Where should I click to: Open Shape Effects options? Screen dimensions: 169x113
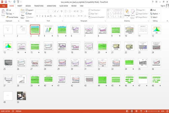coord(142,17)
